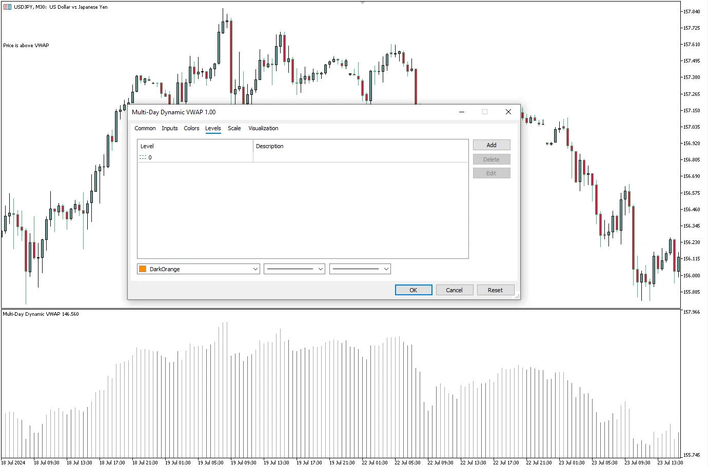Click the USDJPY, M30 chart title text
The height and width of the screenshot is (467, 708).
(x=61, y=7)
